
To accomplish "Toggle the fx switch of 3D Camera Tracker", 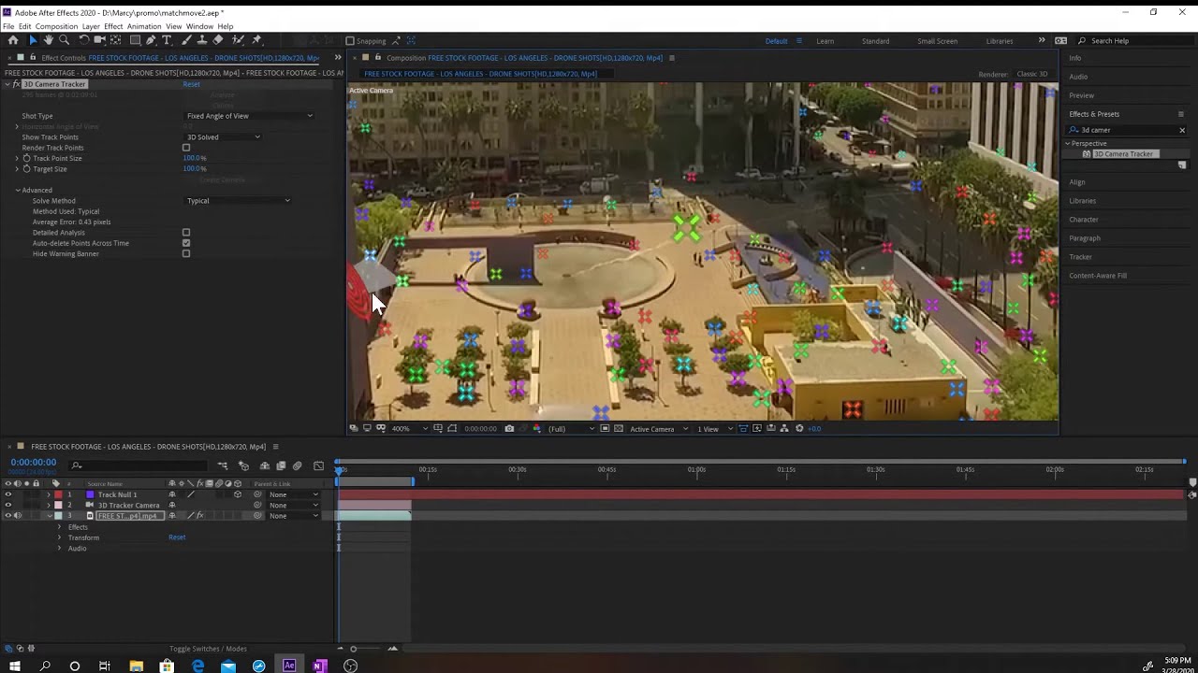I will pos(16,84).
